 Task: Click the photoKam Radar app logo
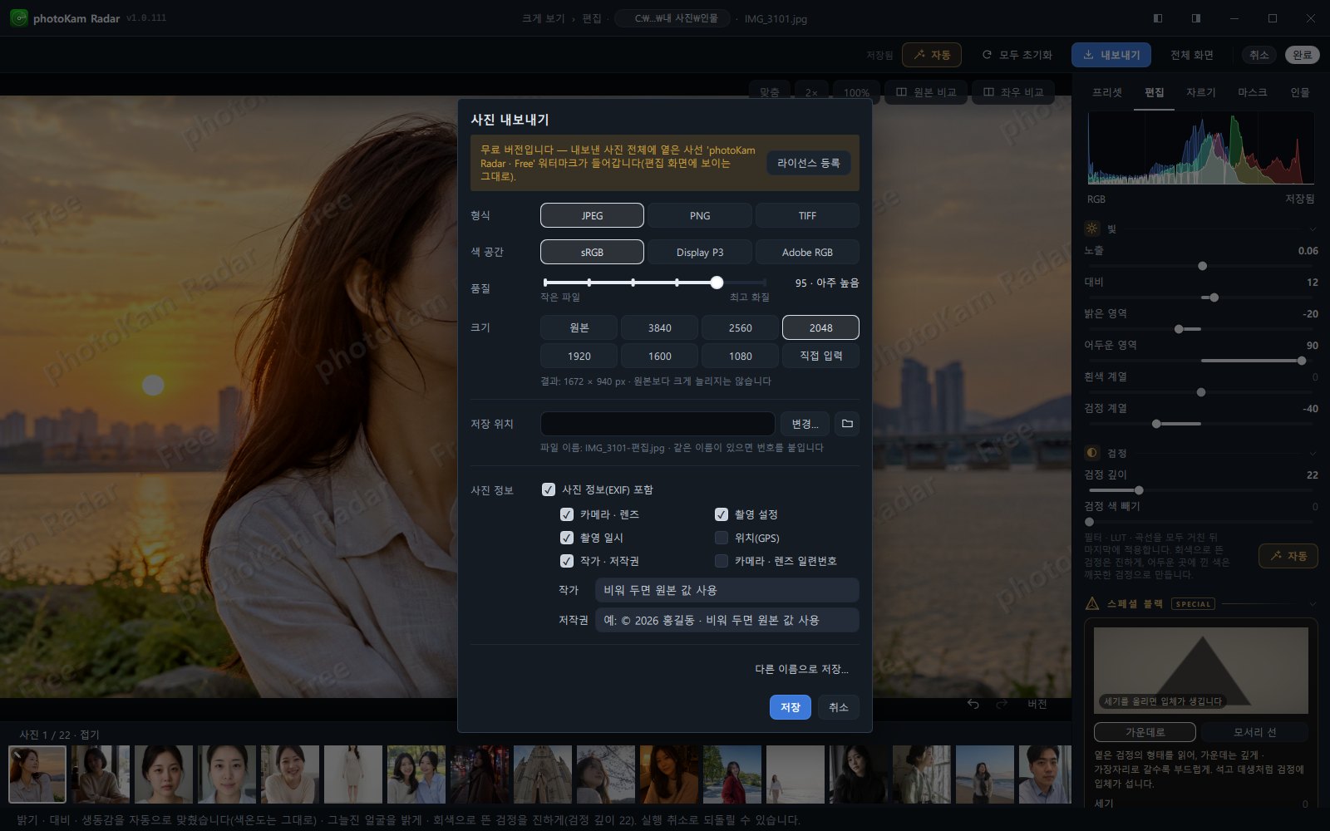(18, 18)
